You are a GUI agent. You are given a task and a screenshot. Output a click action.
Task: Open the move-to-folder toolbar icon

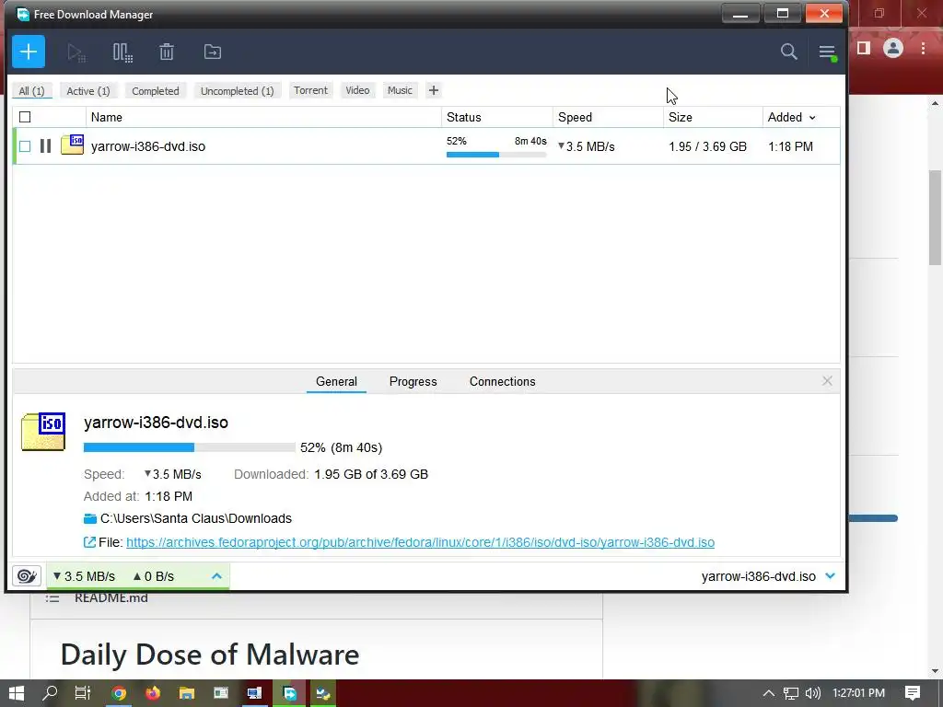tap(213, 52)
